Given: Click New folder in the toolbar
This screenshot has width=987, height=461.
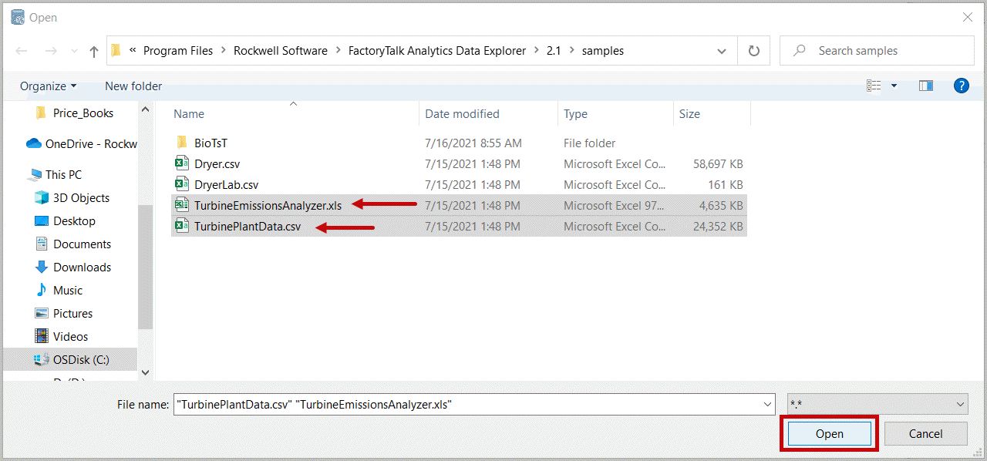Looking at the screenshot, I should [133, 86].
